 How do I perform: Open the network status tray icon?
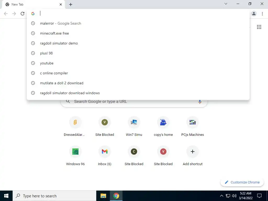click(228, 196)
